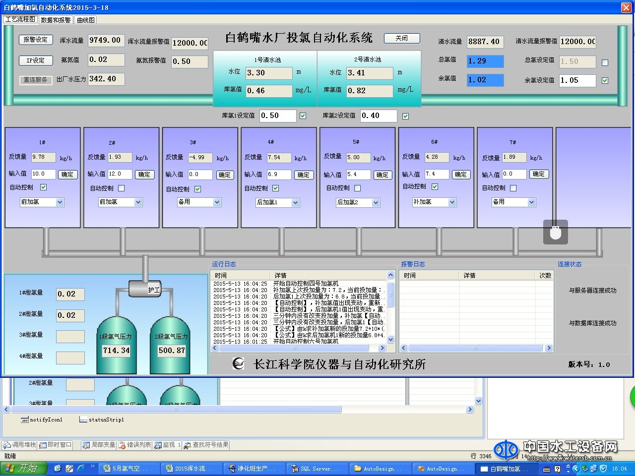The image size is (635, 476).
Task: Open the 错误列表 (error list) icon
Action: [x=134, y=445]
